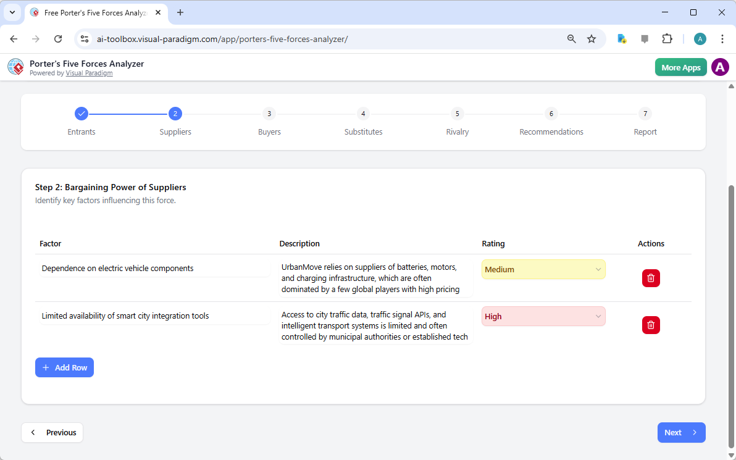Image resolution: width=736 pixels, height=460 pixels.
Task: Bookmark the page with the star icon
Action: tap(592, 38)
